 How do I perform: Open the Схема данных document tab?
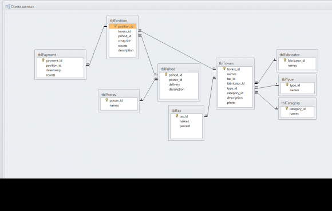[19, 6]
